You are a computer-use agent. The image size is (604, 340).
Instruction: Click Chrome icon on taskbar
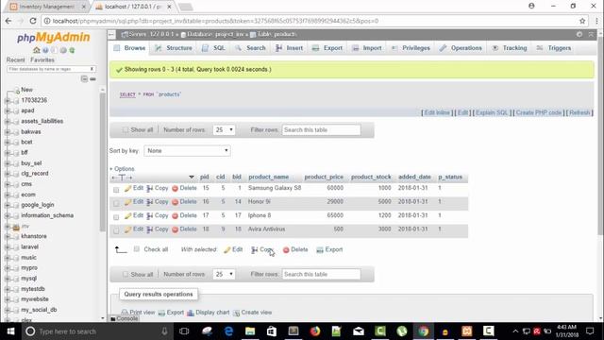[424, 331]
